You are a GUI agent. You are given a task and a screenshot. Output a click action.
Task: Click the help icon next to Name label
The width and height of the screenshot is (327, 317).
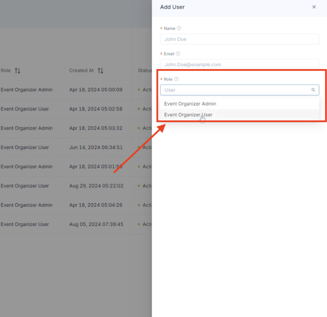click(179, 28)
